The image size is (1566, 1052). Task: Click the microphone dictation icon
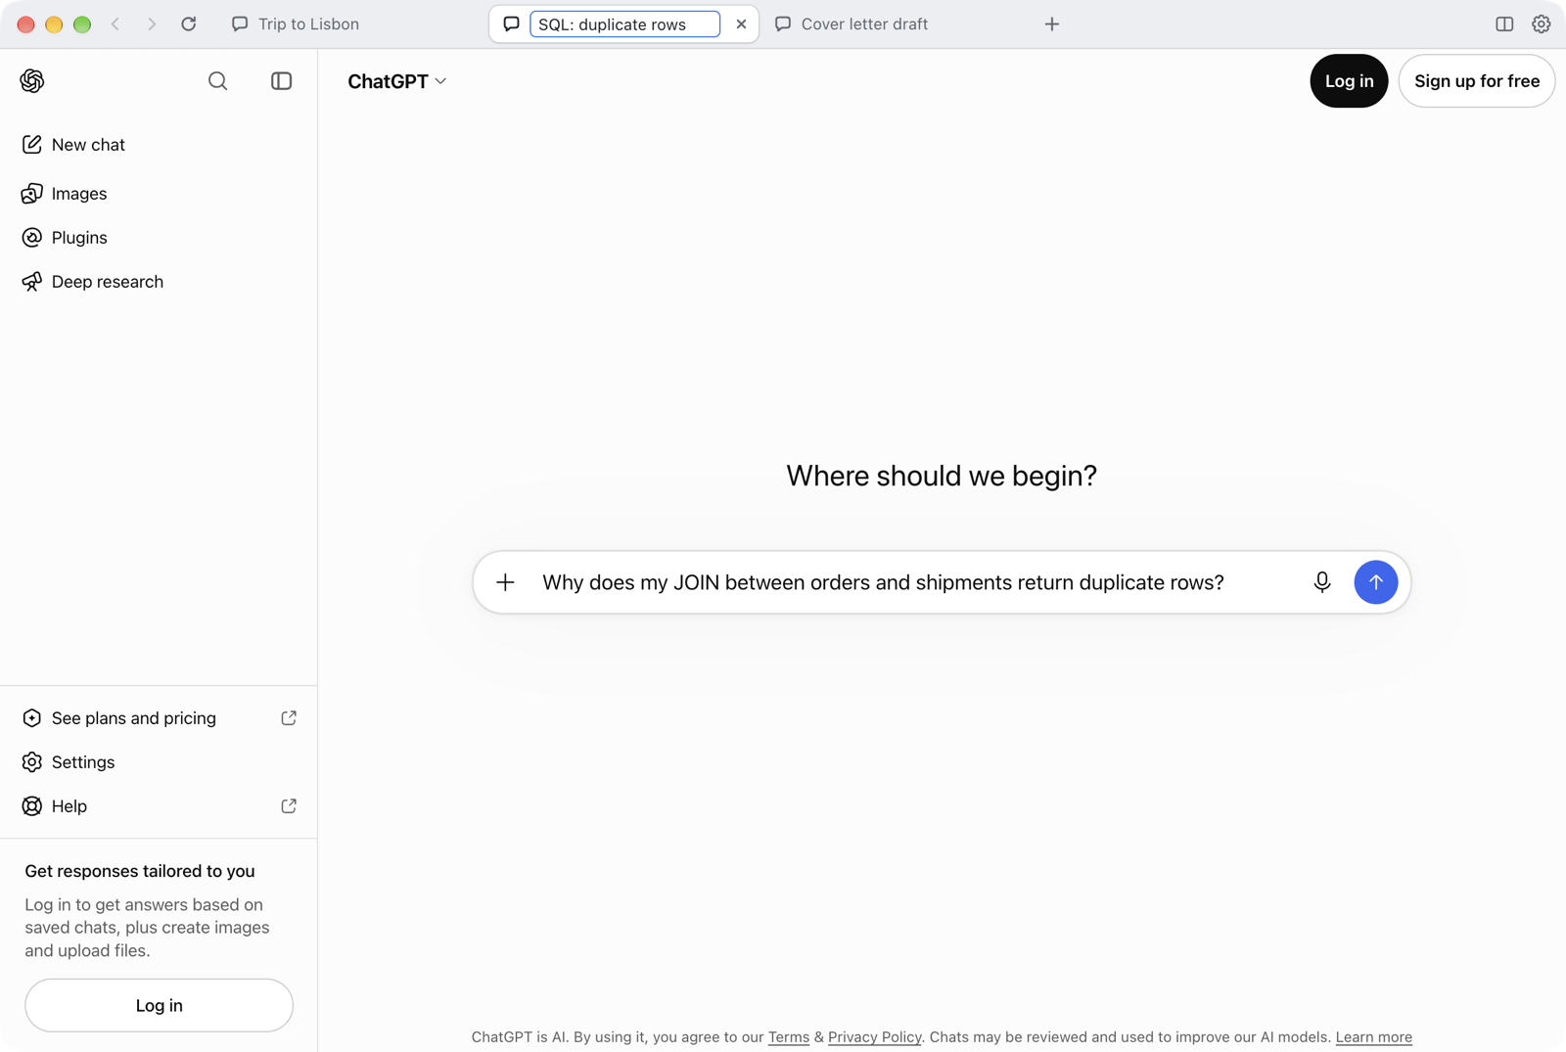tap(1321, 582)
